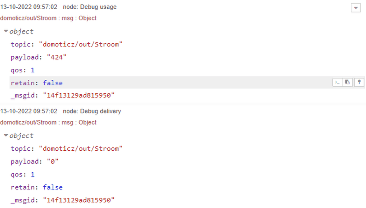Click the topic row in Debug usage
Viewport: 366px width, 208px height.
67,44
